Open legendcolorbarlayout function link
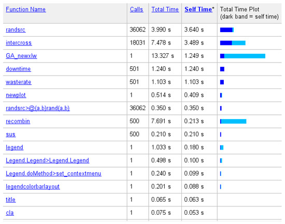The image size is (285, 224). tap(33, 186)
